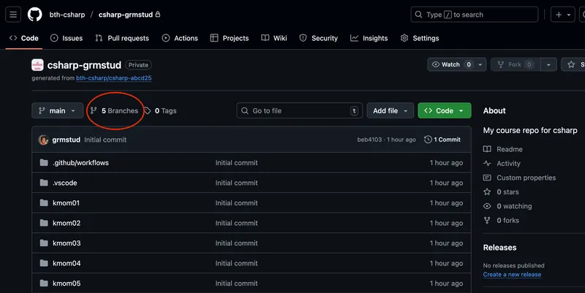Click Create a new release link

tap(512, 275)
